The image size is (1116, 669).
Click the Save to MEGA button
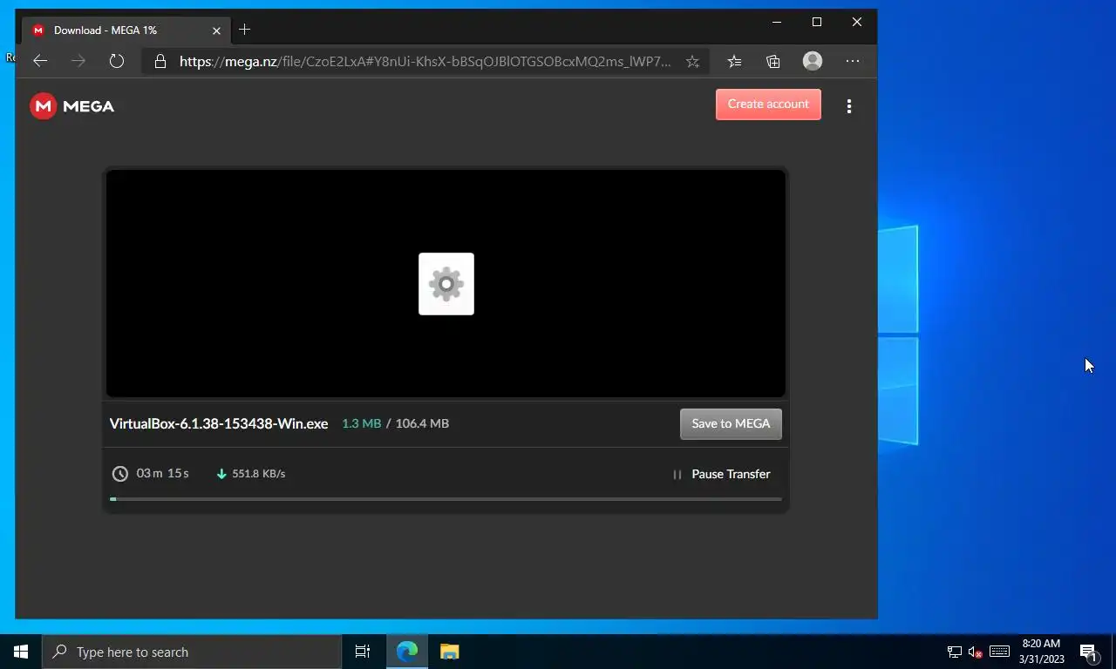tap(731, 424)
